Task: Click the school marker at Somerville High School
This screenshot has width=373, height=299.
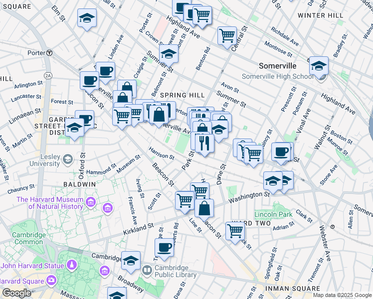Action: pyautogui.click(x=319, y=66)
